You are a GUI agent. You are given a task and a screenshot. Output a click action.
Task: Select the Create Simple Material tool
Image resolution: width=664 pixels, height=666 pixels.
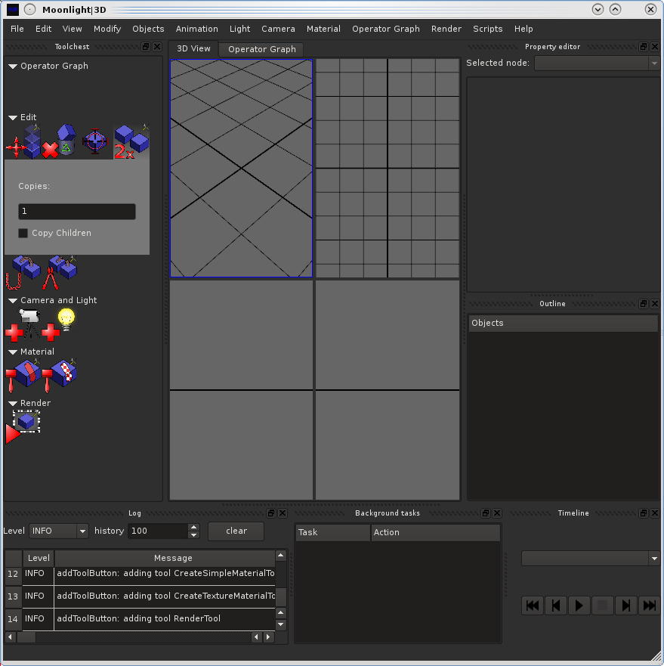[x=23, y=376]
